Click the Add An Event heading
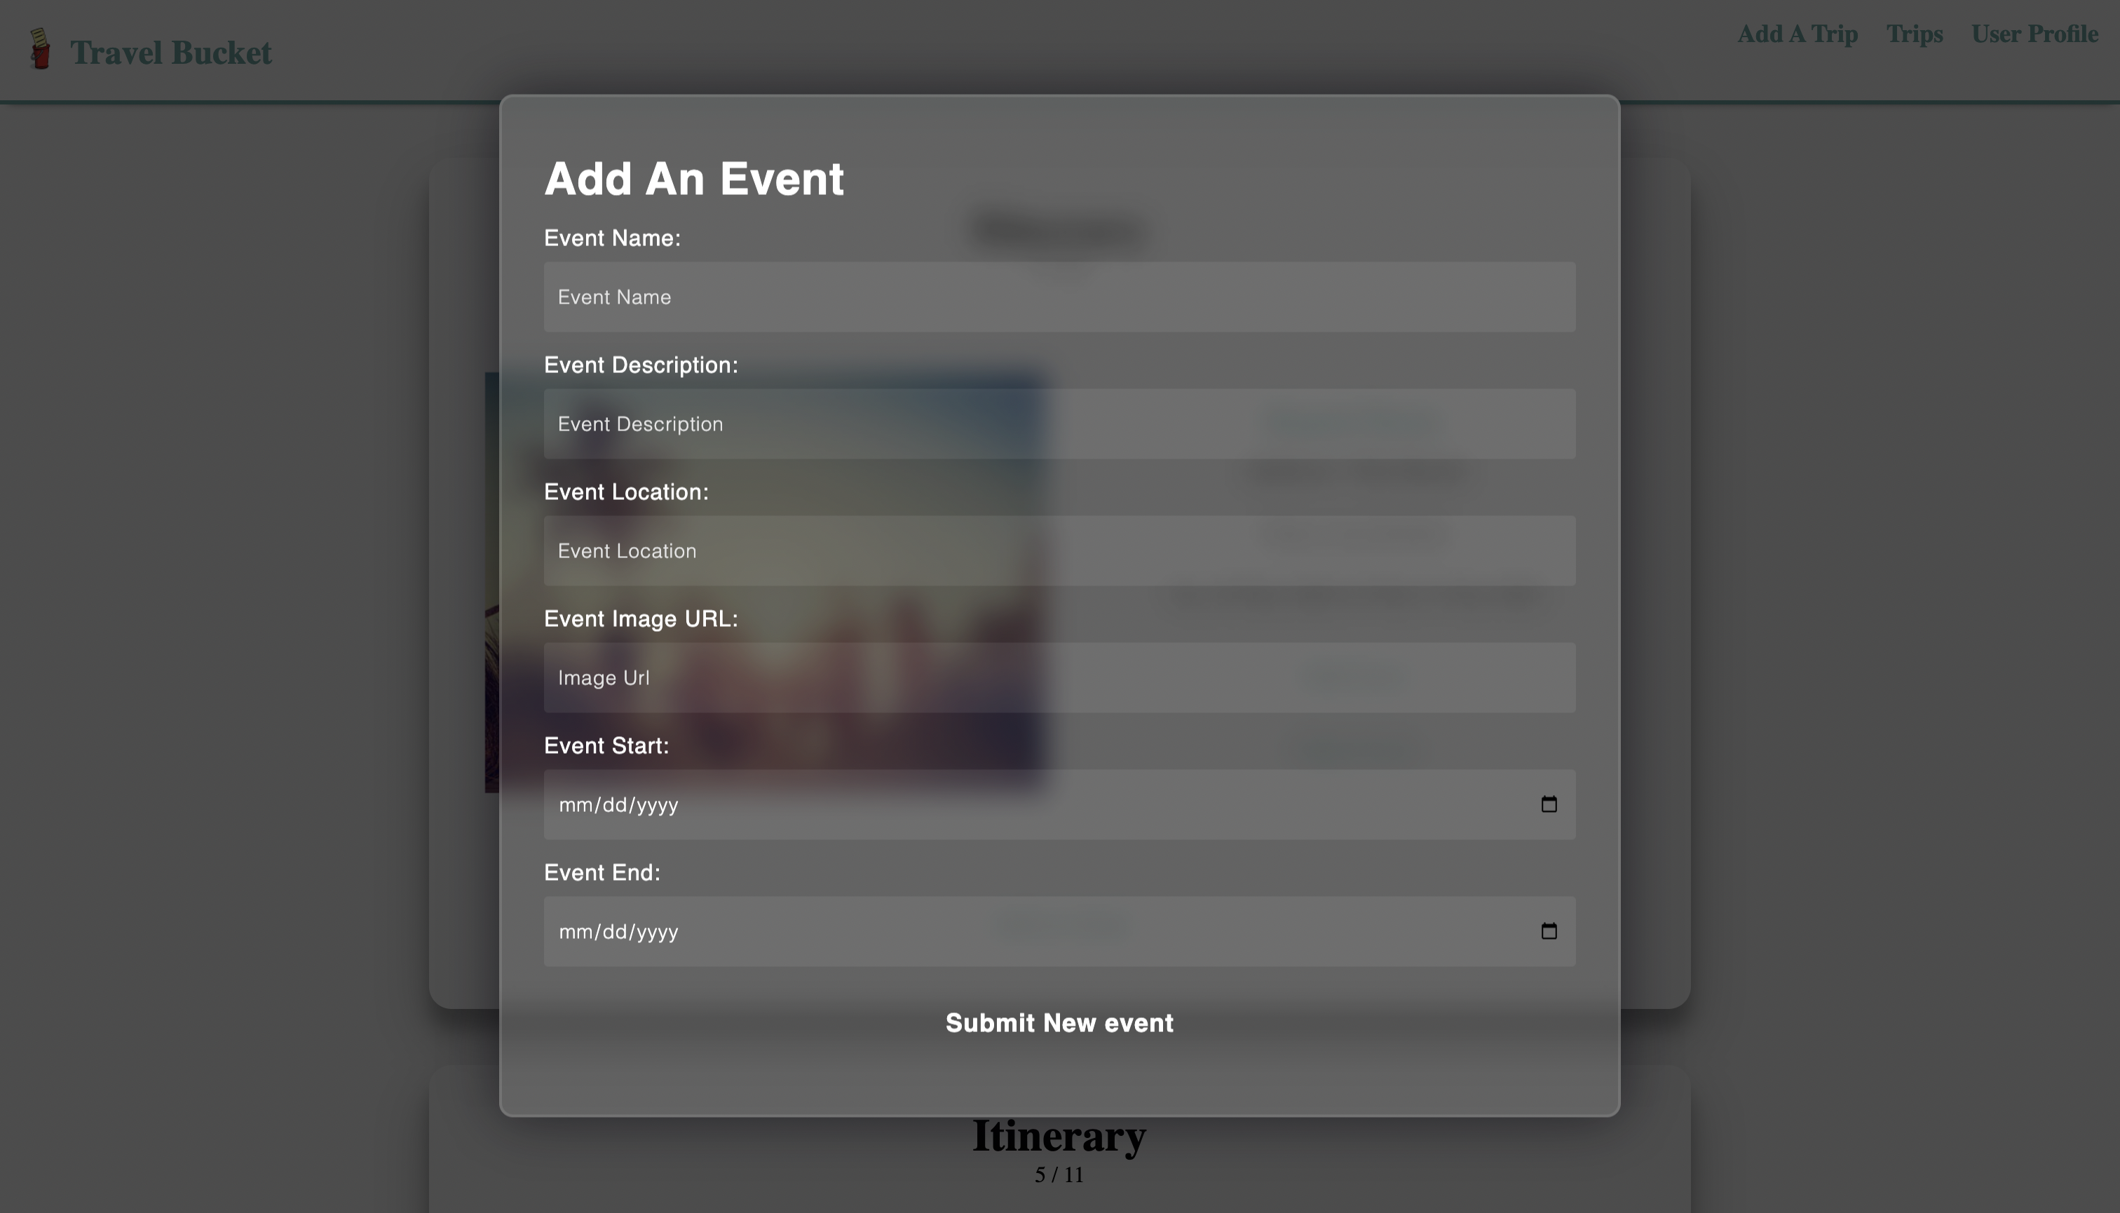Screen dimensions: 2120x1213 click(x=694, y=178)
